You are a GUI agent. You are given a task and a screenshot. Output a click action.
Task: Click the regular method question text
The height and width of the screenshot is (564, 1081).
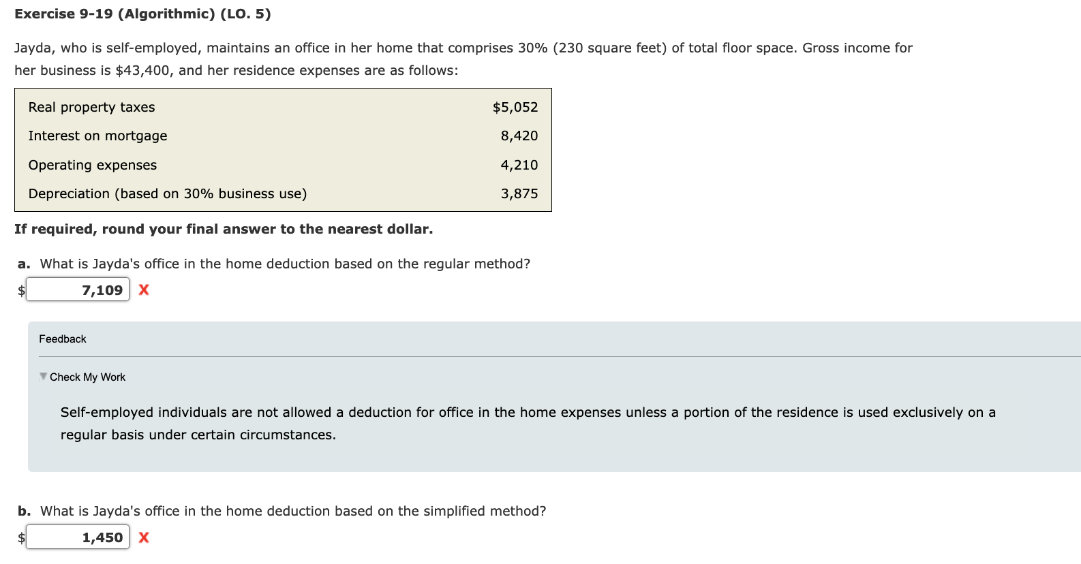point(285,264)
